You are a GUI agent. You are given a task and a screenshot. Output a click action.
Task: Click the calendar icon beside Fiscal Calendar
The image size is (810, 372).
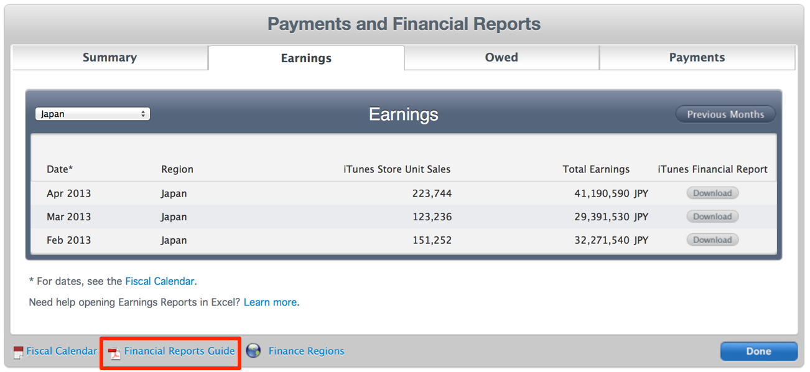(x=18, y=353)
